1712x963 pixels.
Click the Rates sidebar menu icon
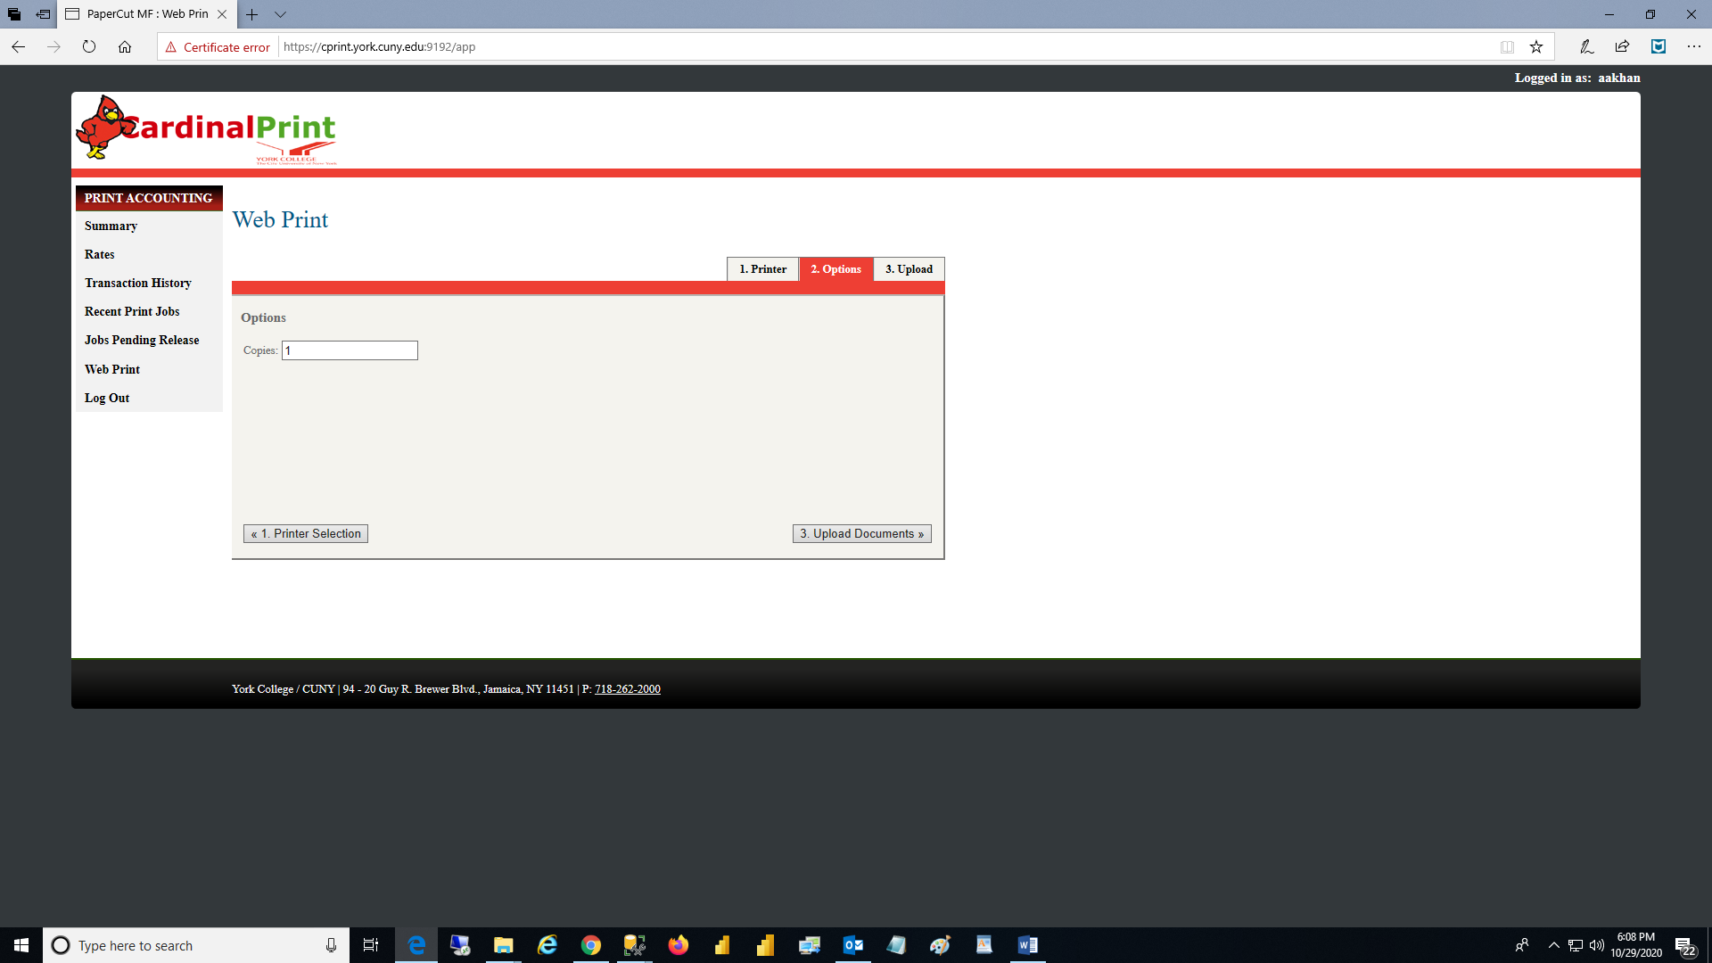[100, 254]
